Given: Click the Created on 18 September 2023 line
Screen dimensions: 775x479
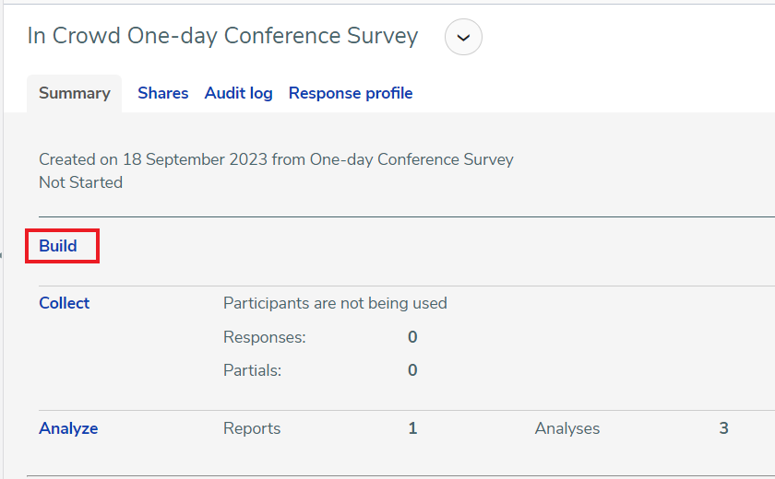Looking at the screenshot, I should pos(276,159).
